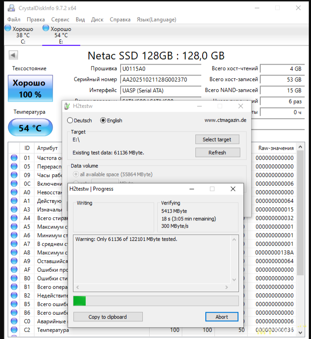Click Copy to clipboard button
Viewport: 311px width, 339px height.
click(108, 317)
